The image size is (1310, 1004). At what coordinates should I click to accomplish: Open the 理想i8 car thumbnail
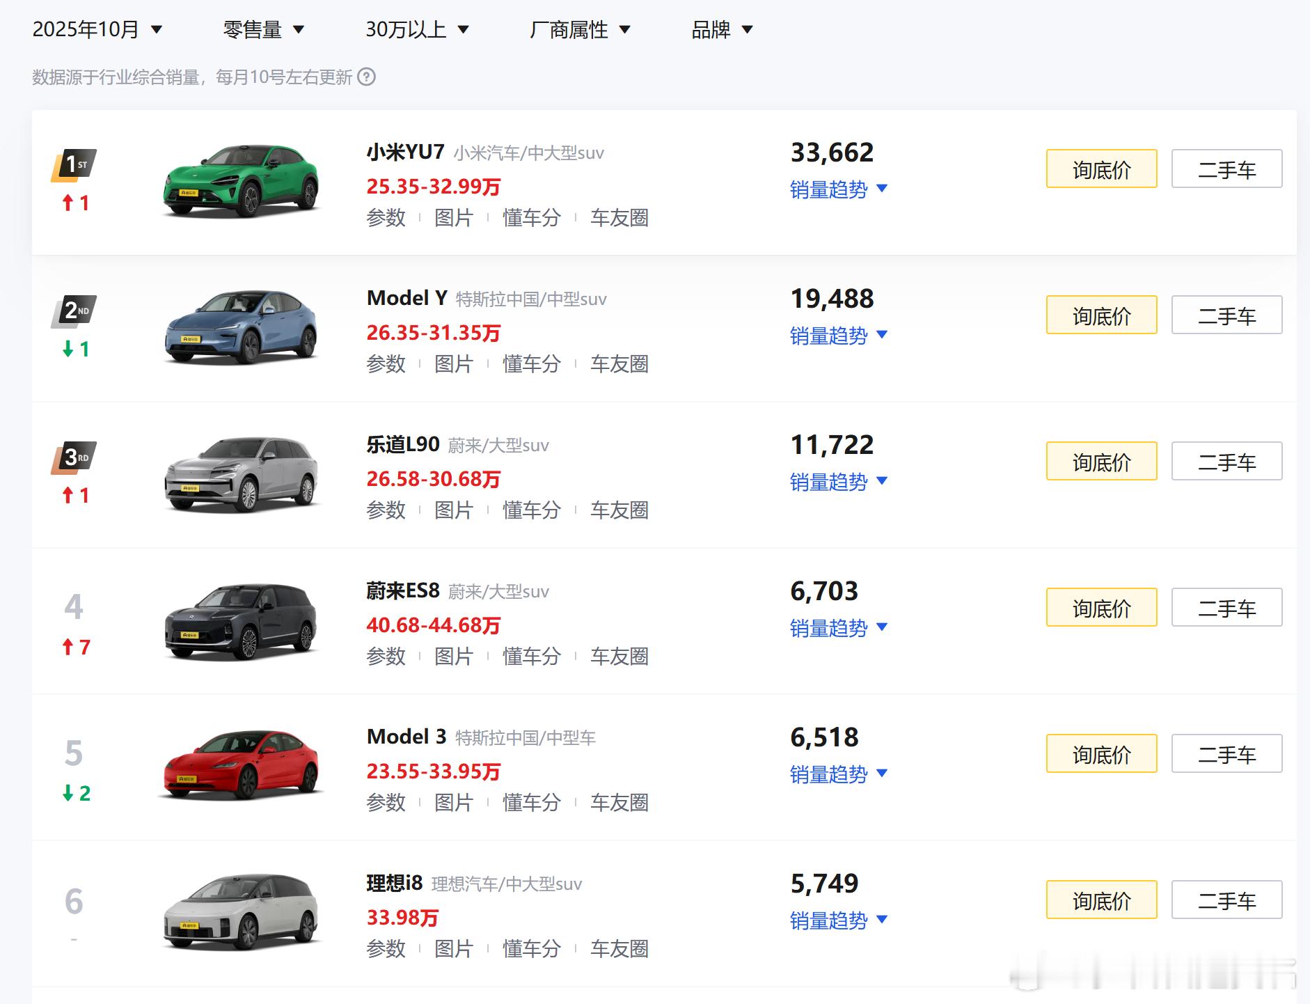tap(241, 912)
